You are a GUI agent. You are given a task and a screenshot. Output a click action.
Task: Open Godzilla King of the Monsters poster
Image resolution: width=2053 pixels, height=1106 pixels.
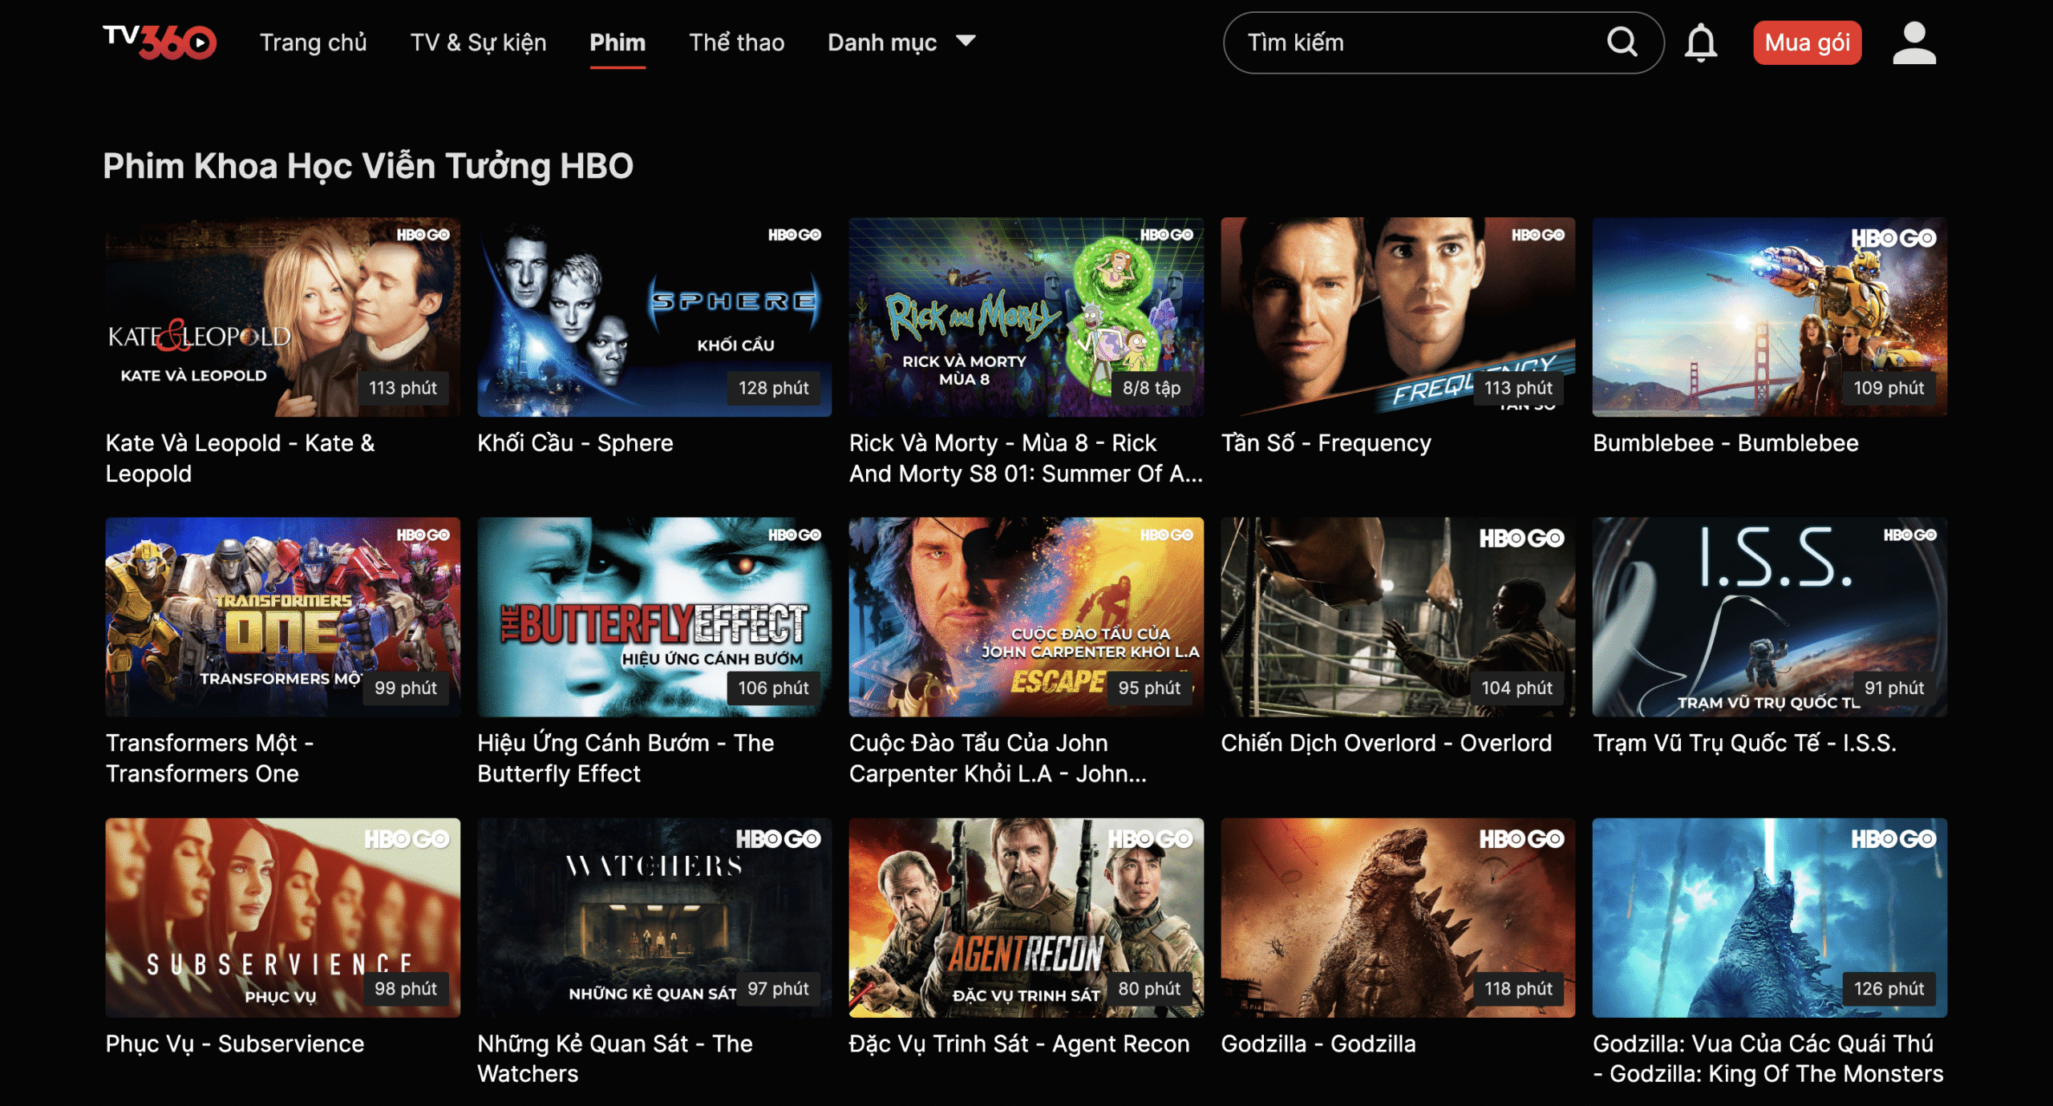click(1769, 917)
